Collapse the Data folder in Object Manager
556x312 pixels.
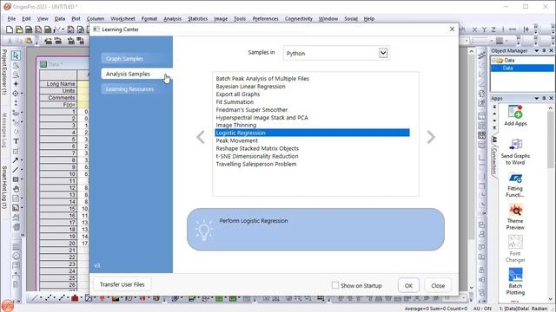pyautogui.click(x=493, y=61)
